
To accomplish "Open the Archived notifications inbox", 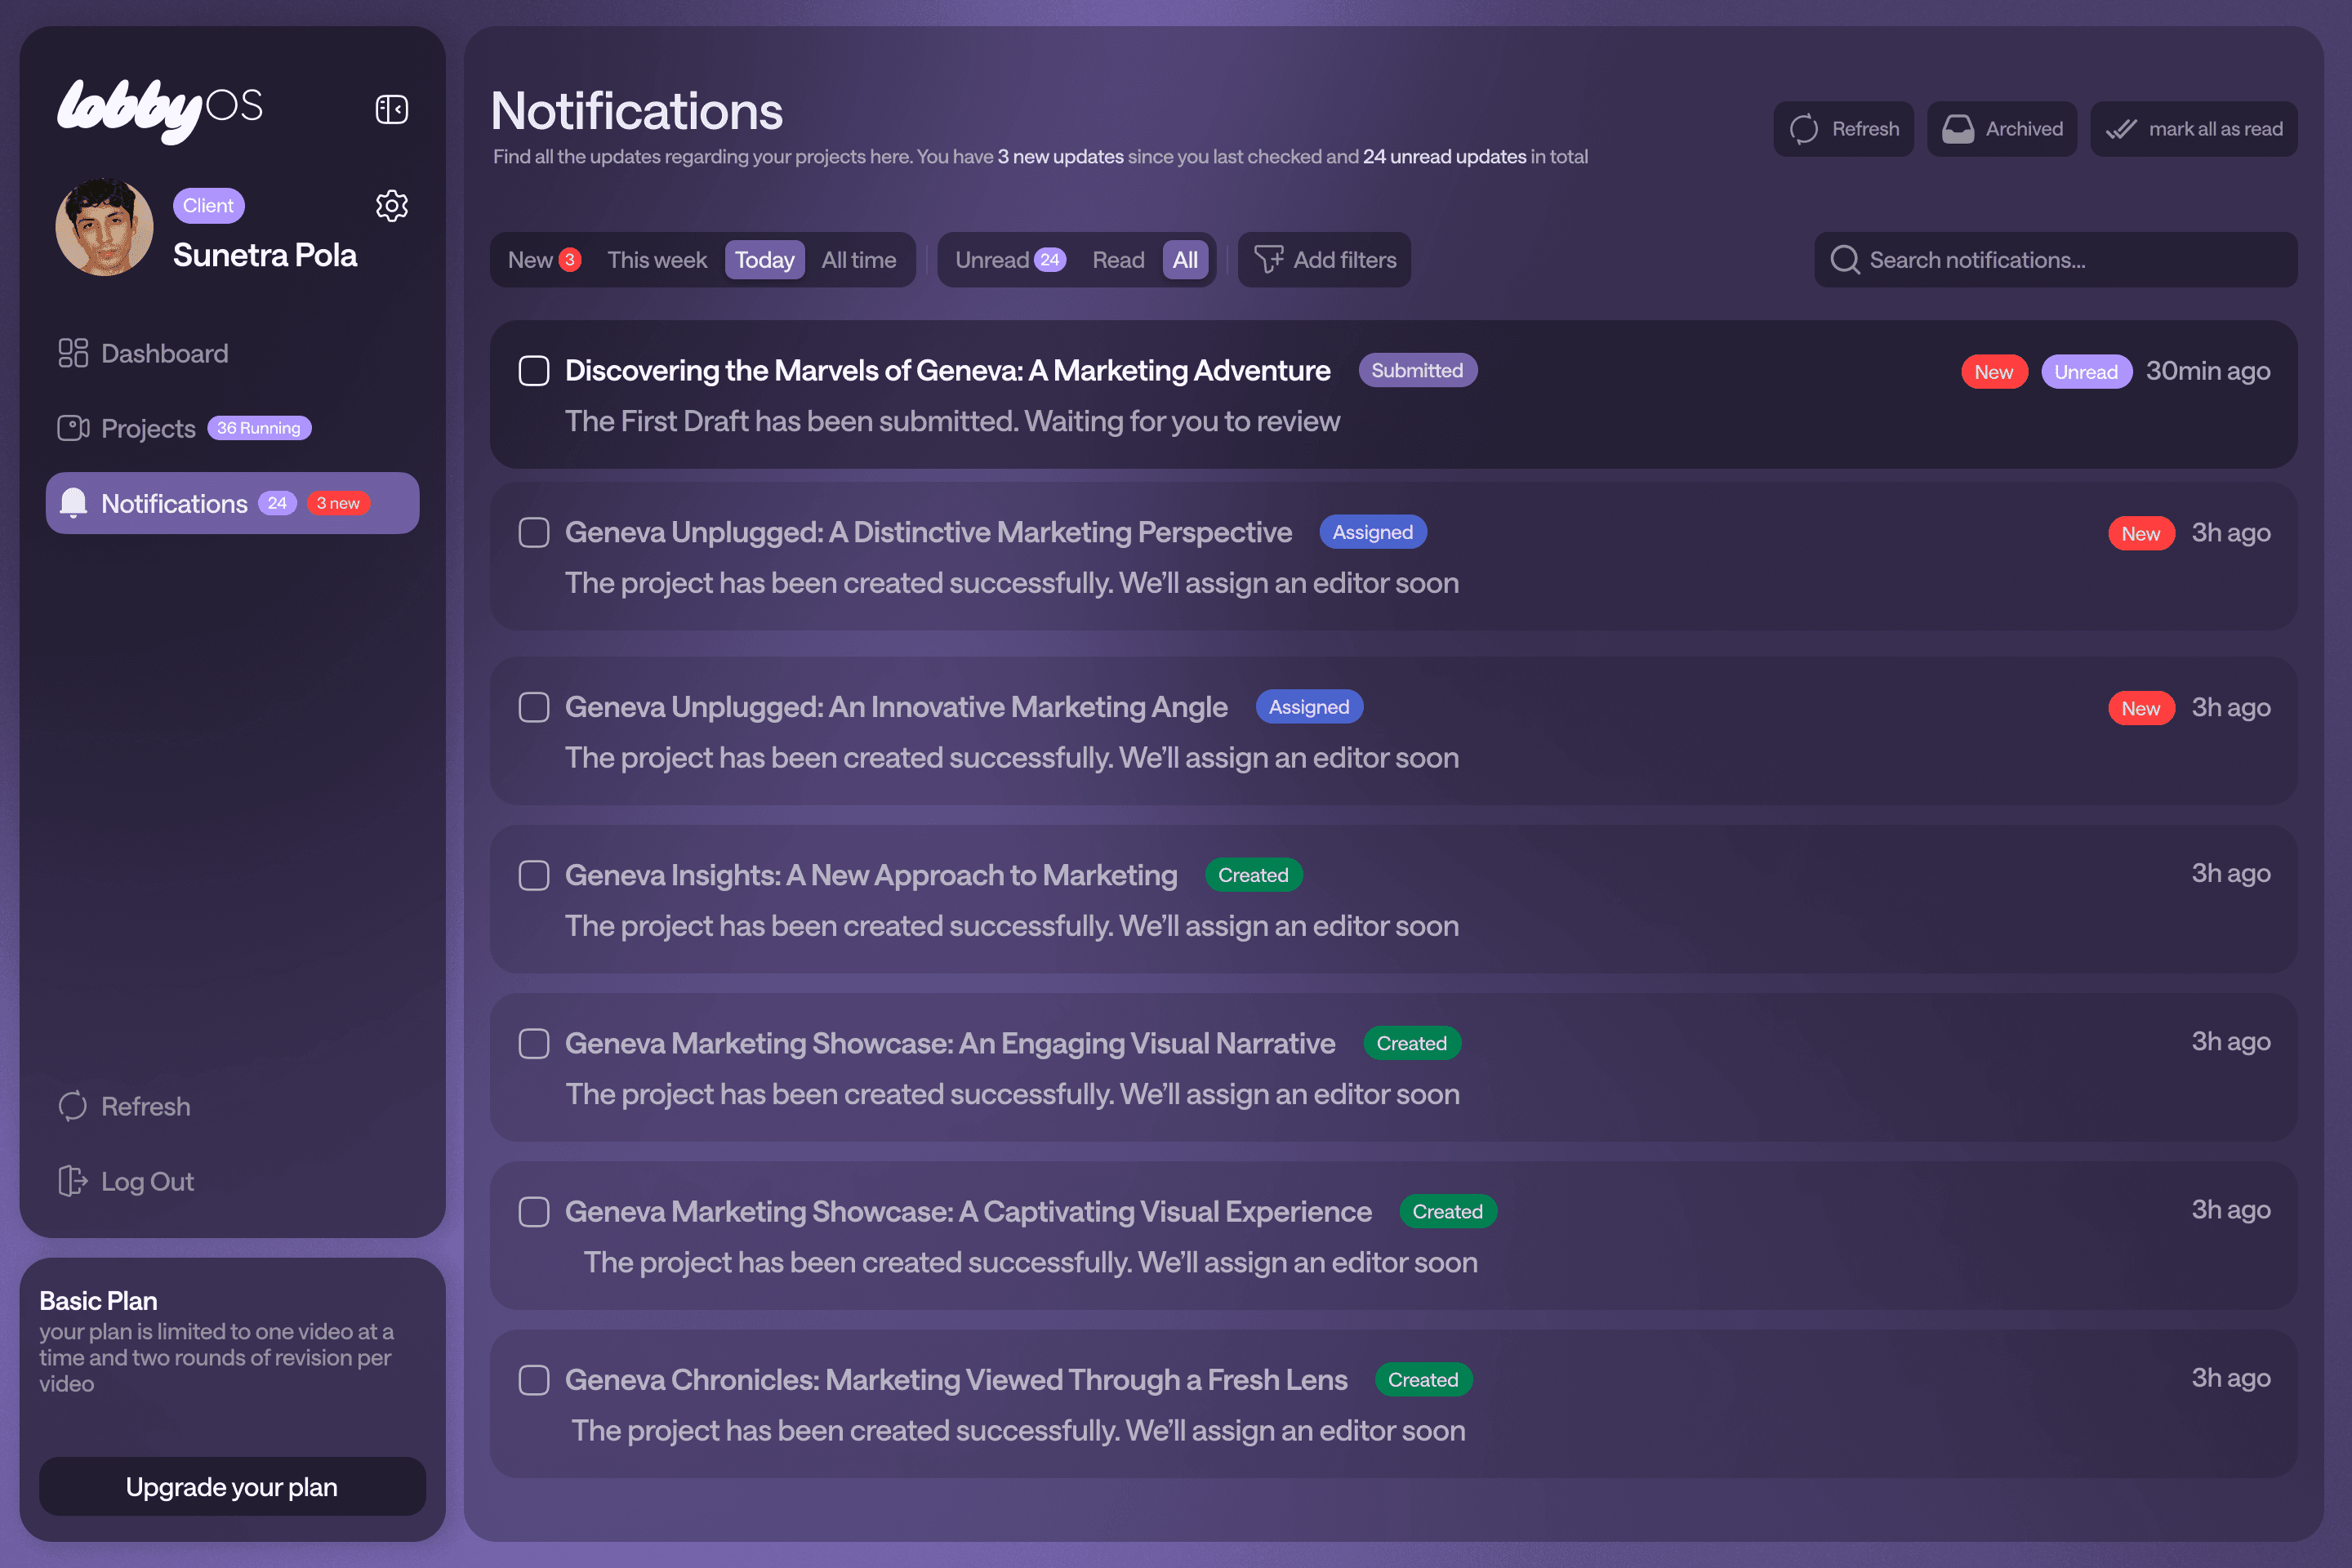I will pyautogui.click(x=2001, y=129).
